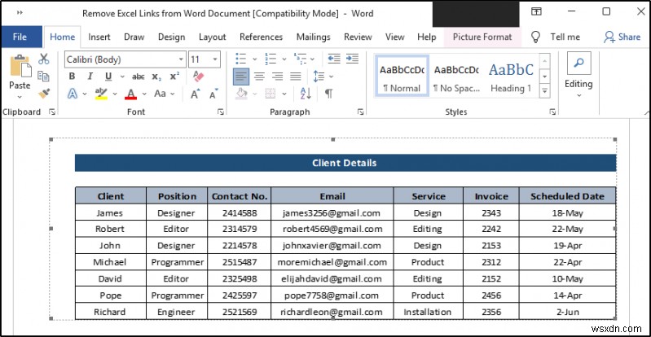Viewport: 651px width, 337px height.
Task: Apply yellow text highlight color
Action: (101, 94)
